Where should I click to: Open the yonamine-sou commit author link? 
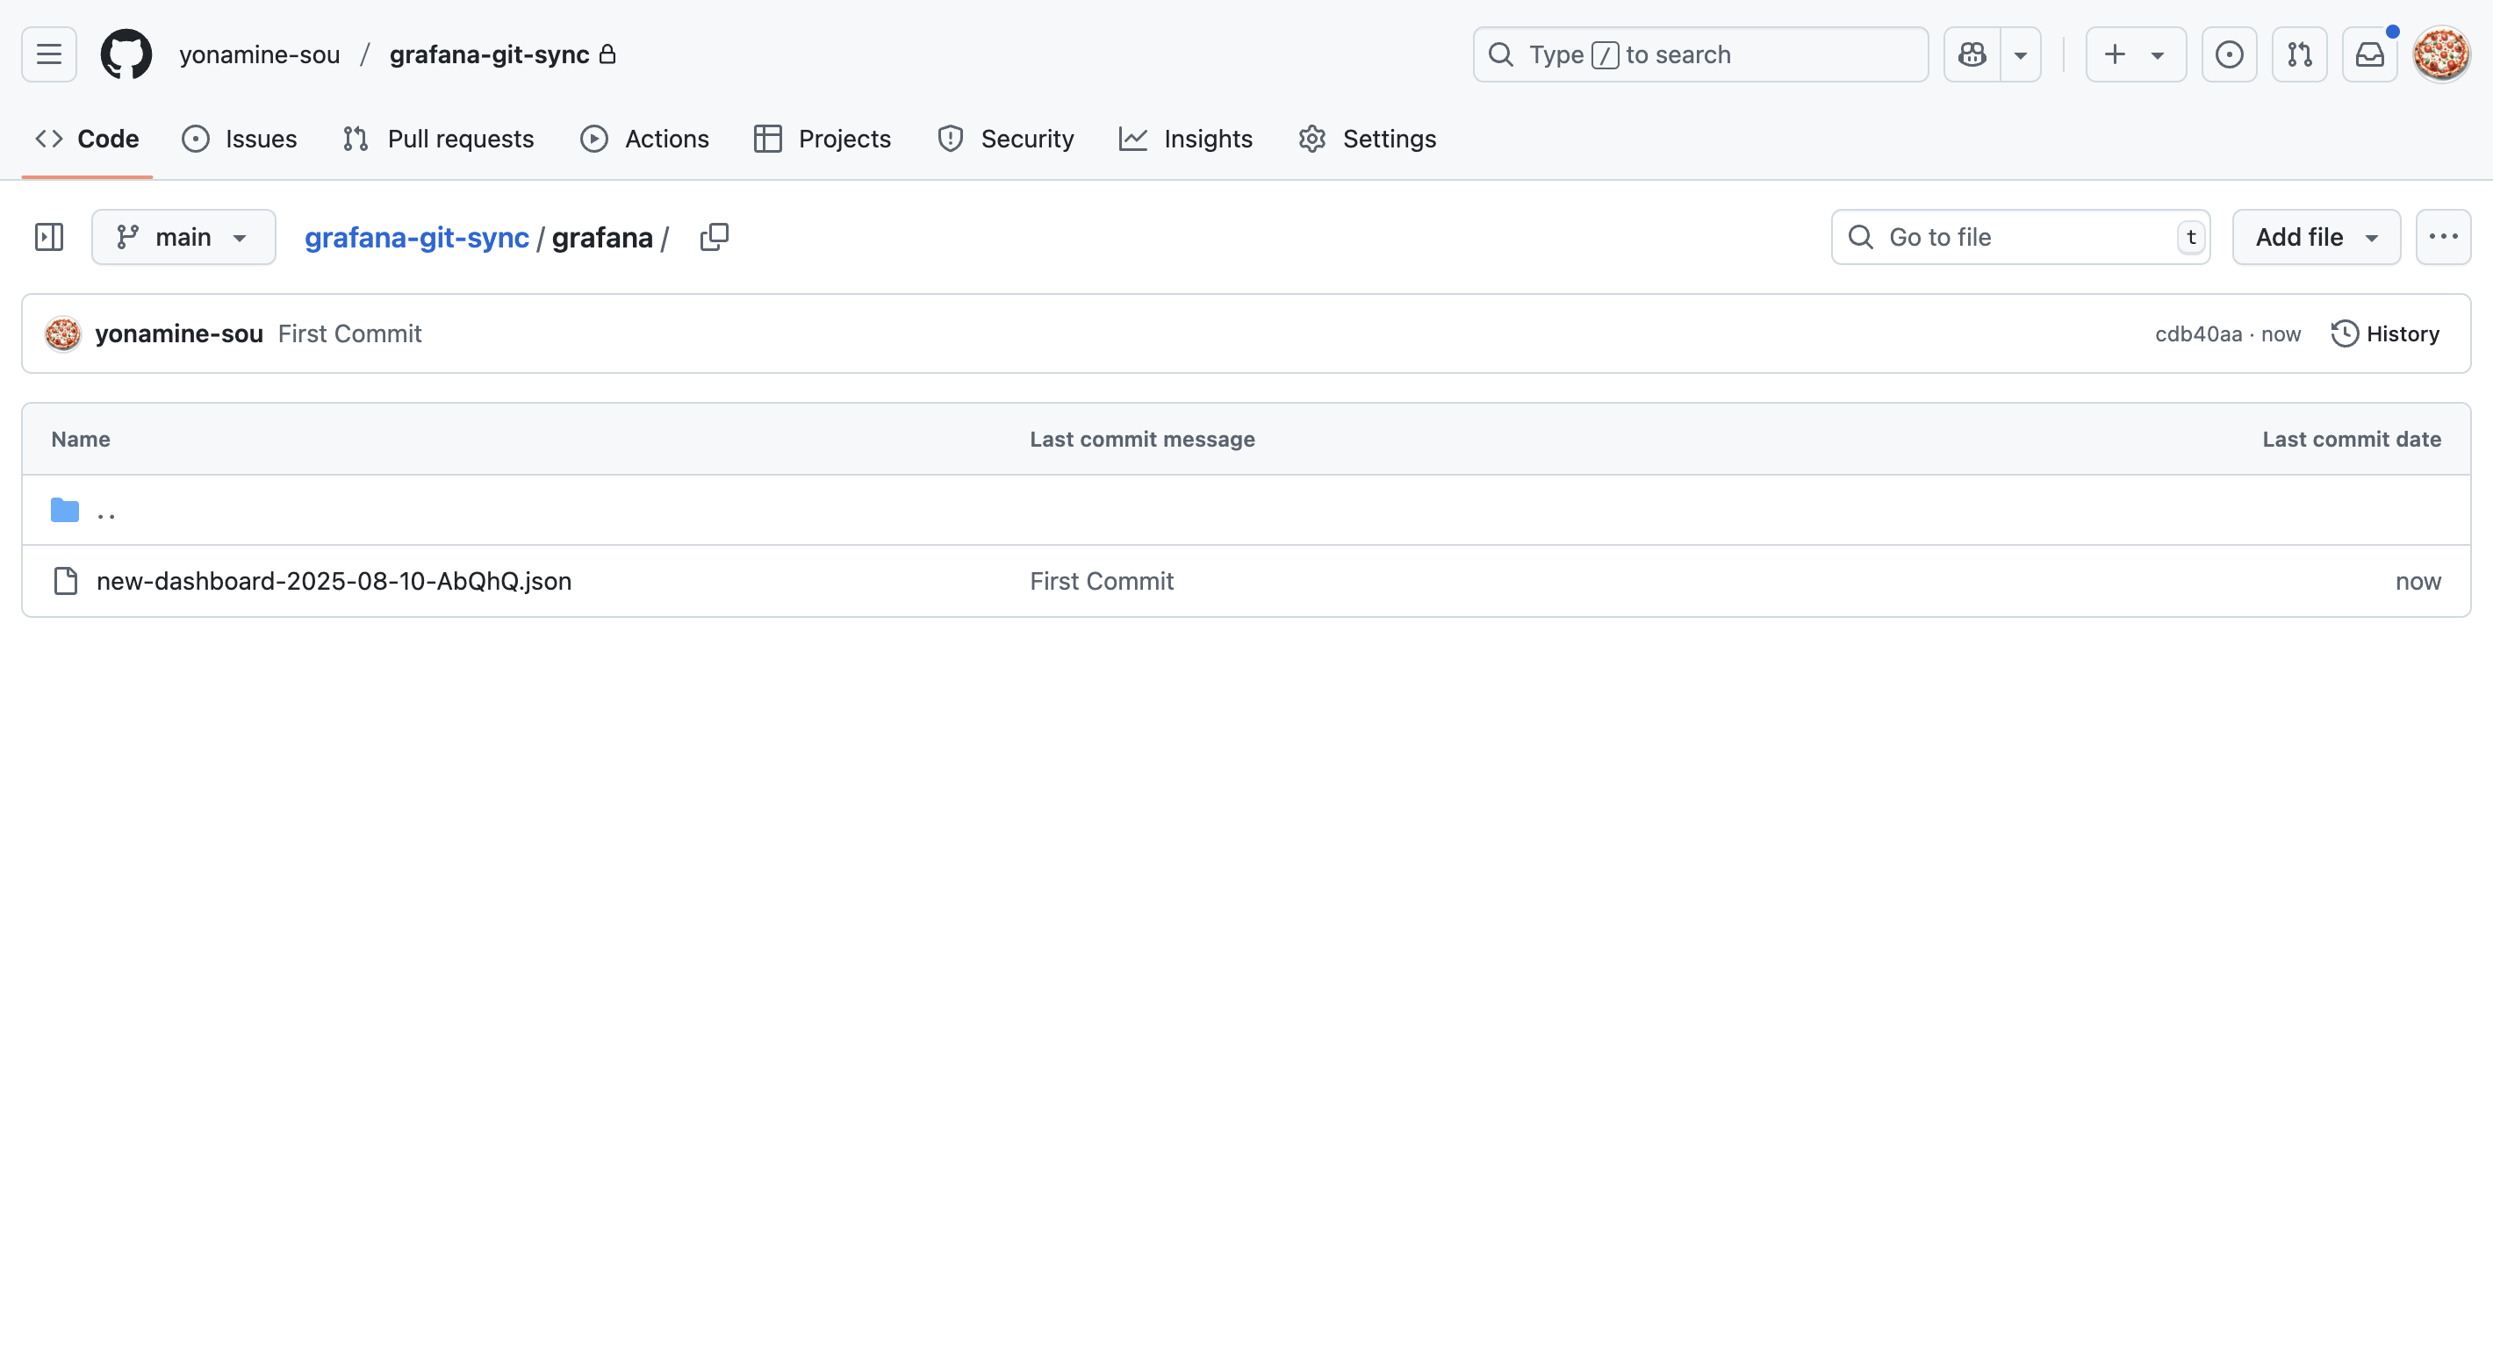(179, 333)
